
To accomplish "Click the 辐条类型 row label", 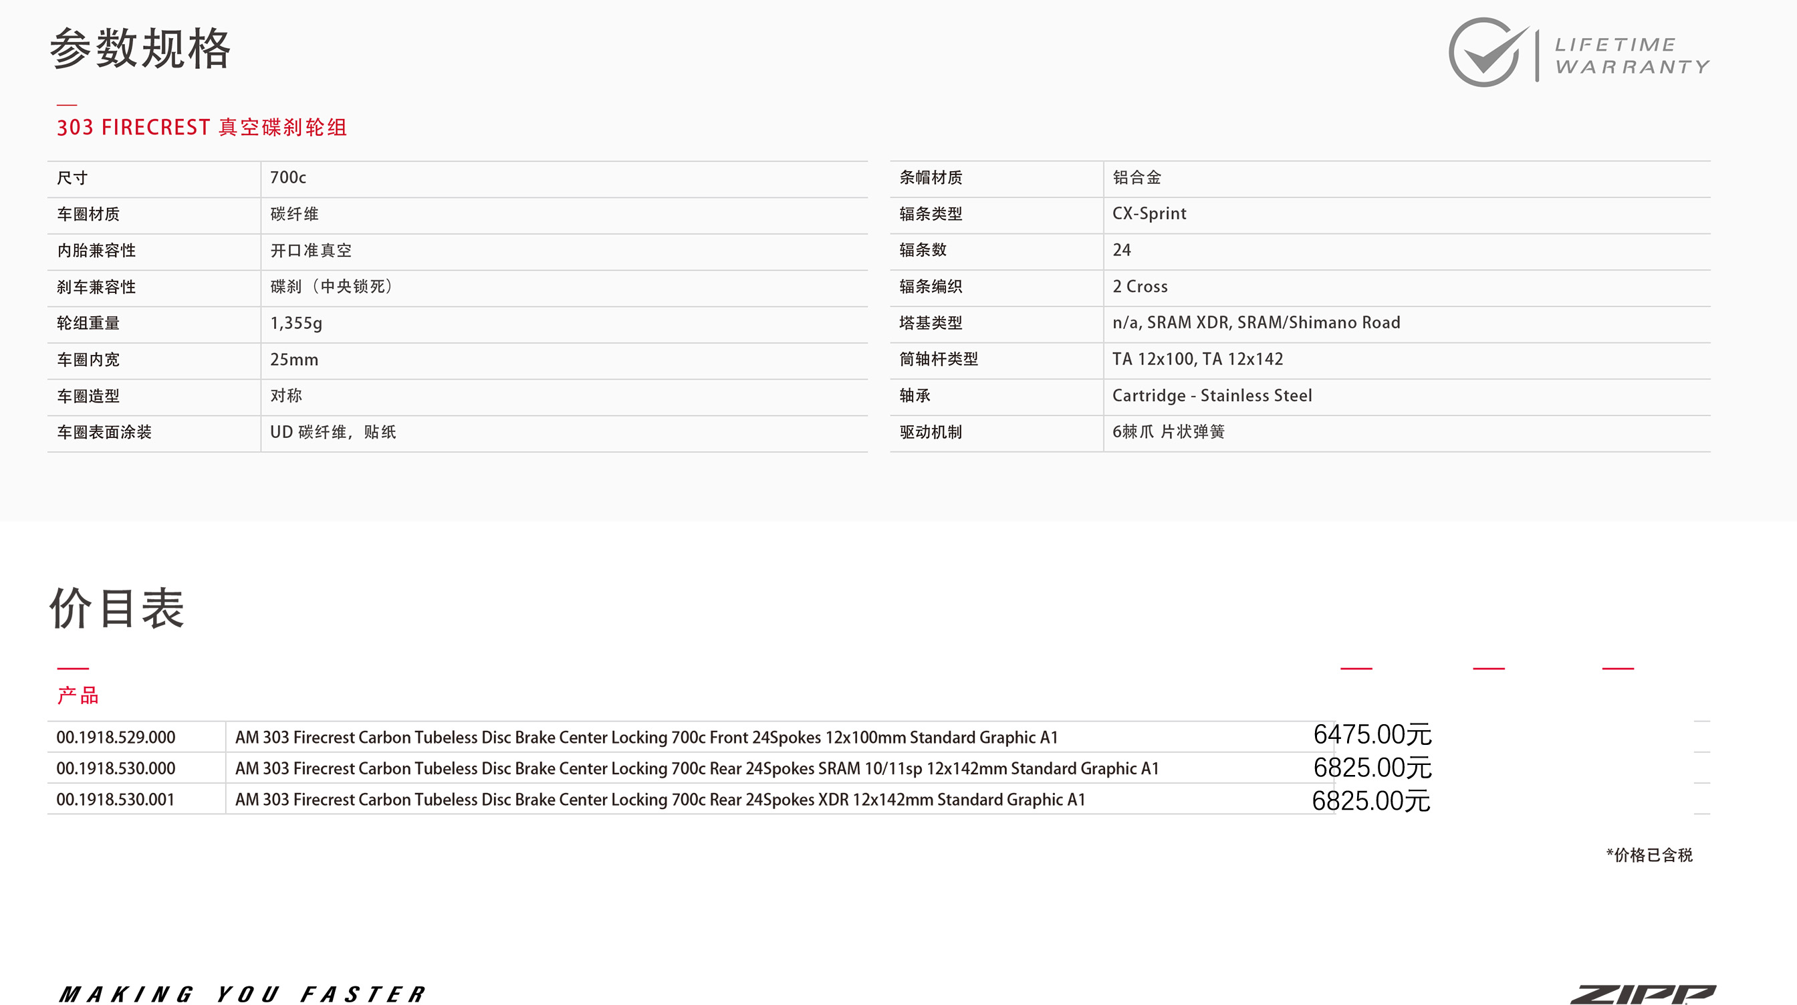I will pyautogui.click(x=931, y=213).
